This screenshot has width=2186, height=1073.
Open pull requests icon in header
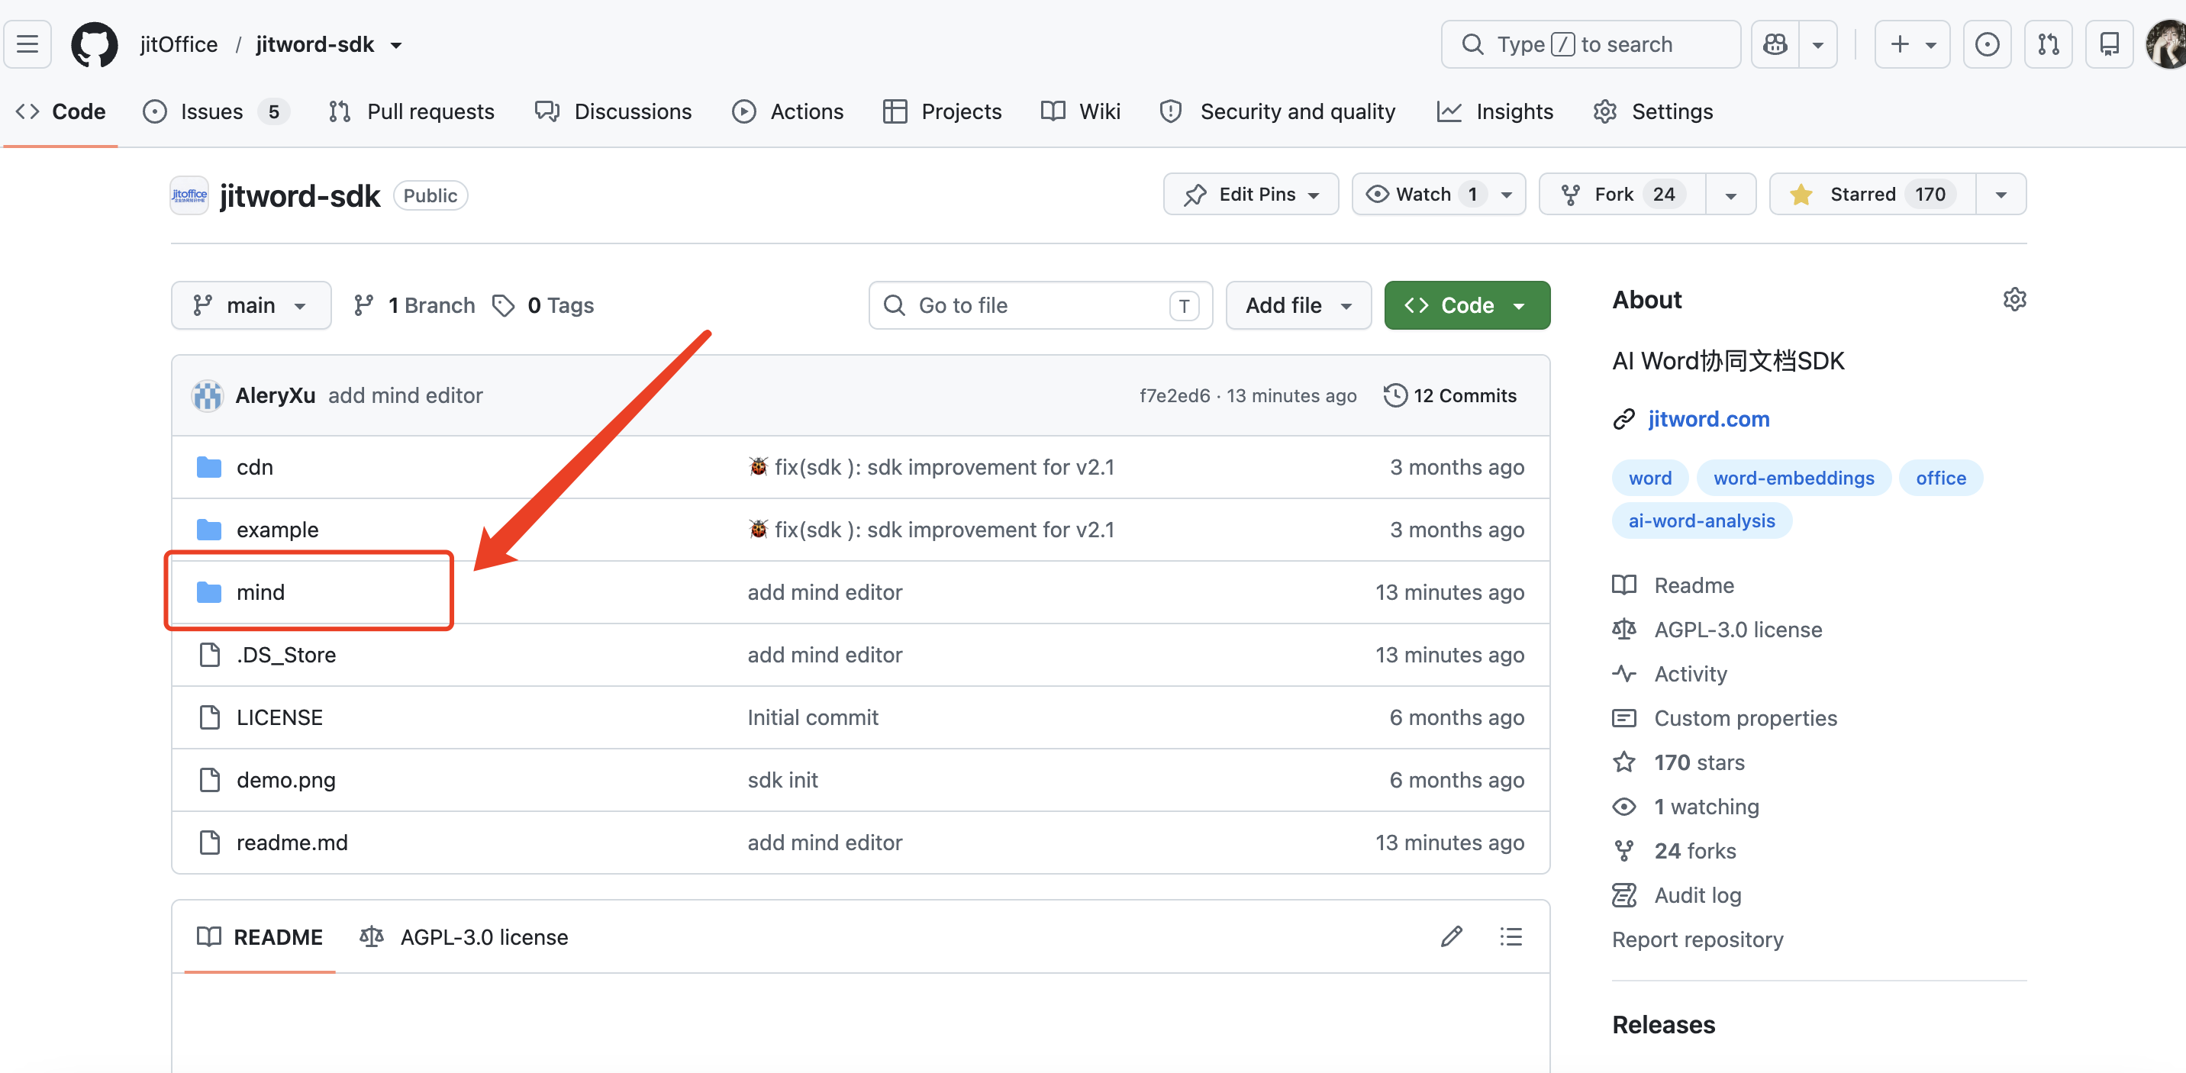coord(2048,44)
